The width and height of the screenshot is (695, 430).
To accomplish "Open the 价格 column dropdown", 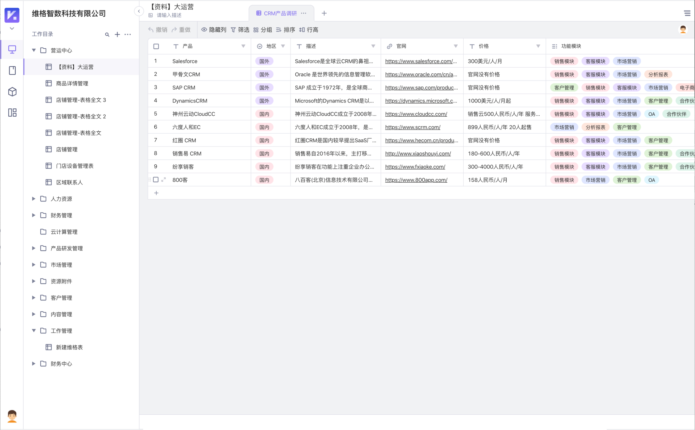I will pyautogui.click(x=538, y=46).
